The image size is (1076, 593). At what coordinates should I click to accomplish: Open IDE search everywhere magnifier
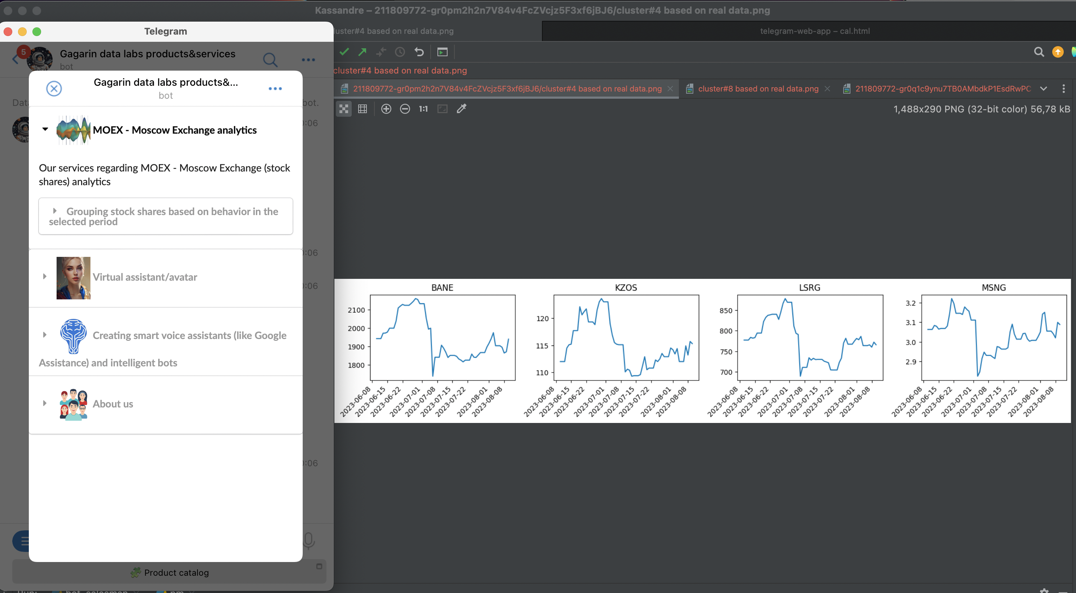click(x=1039, y=52)
